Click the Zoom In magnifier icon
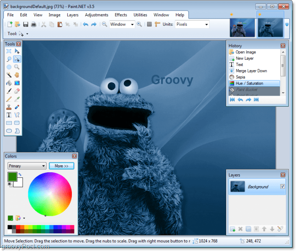 coord(139,24)
